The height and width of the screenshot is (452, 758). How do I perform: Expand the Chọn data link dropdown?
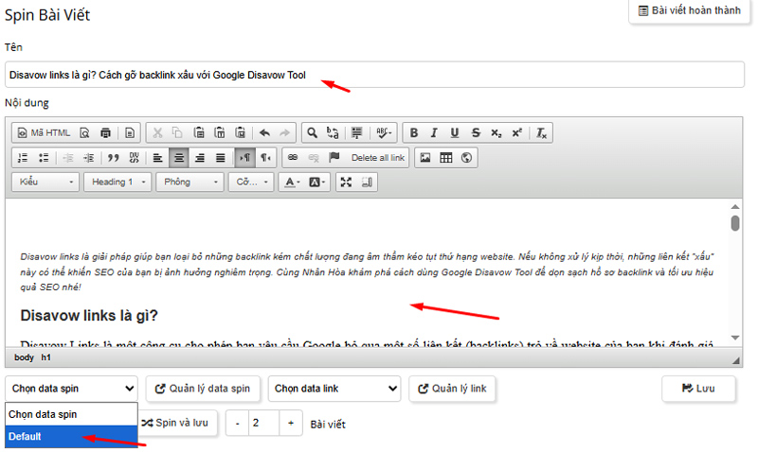[334, 388]
